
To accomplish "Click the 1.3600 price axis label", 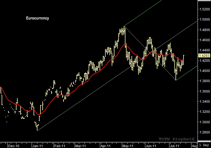I will click(205, 91).
